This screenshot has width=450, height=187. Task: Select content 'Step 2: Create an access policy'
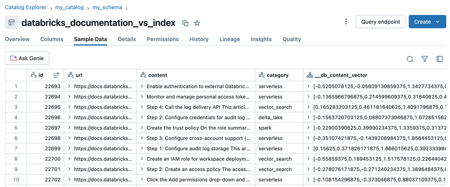199,169
